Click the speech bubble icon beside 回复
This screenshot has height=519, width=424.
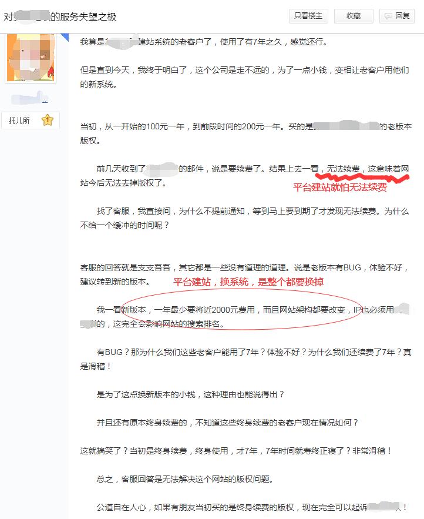[x=388, y=16]
